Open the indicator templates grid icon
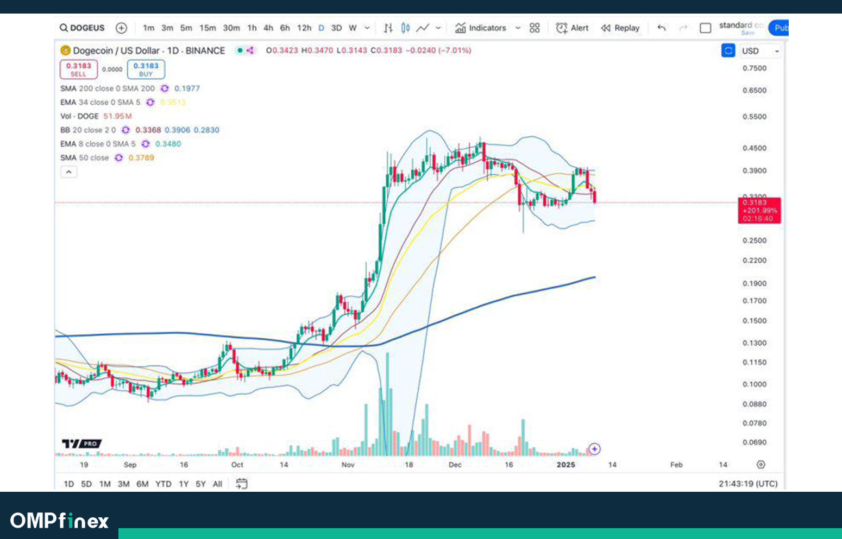 (x=535, y=28)
